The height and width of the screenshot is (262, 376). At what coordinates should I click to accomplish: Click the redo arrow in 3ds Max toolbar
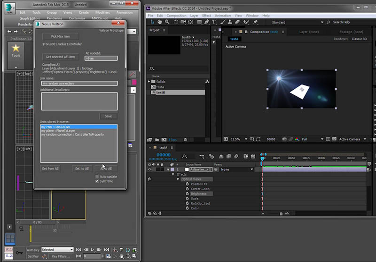coord(16,31)
